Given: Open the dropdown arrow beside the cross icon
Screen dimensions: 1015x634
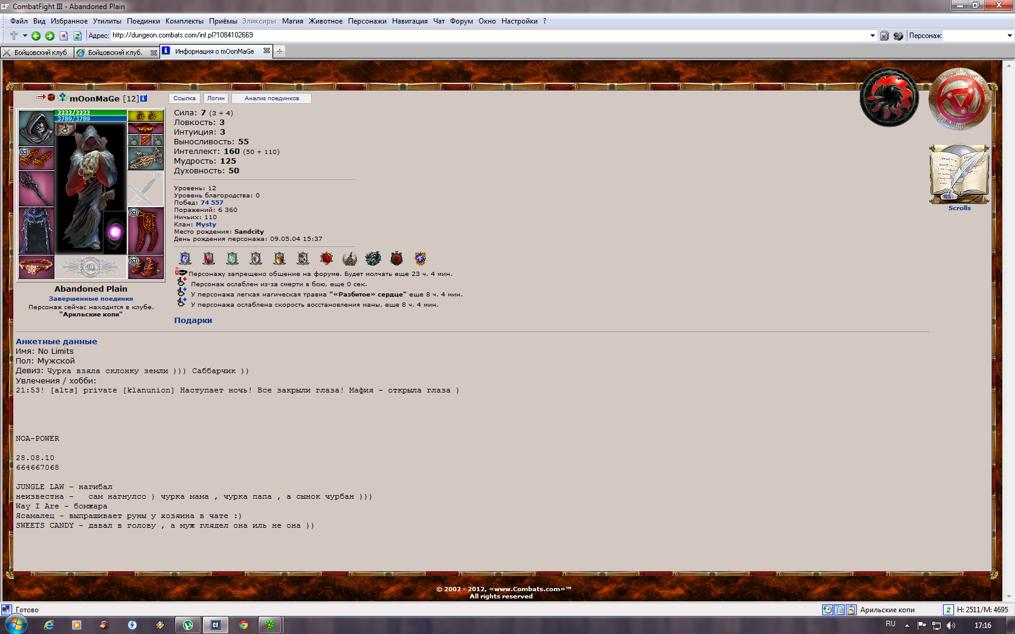Looking at the screenshot, I should click(x=25, y=36).
